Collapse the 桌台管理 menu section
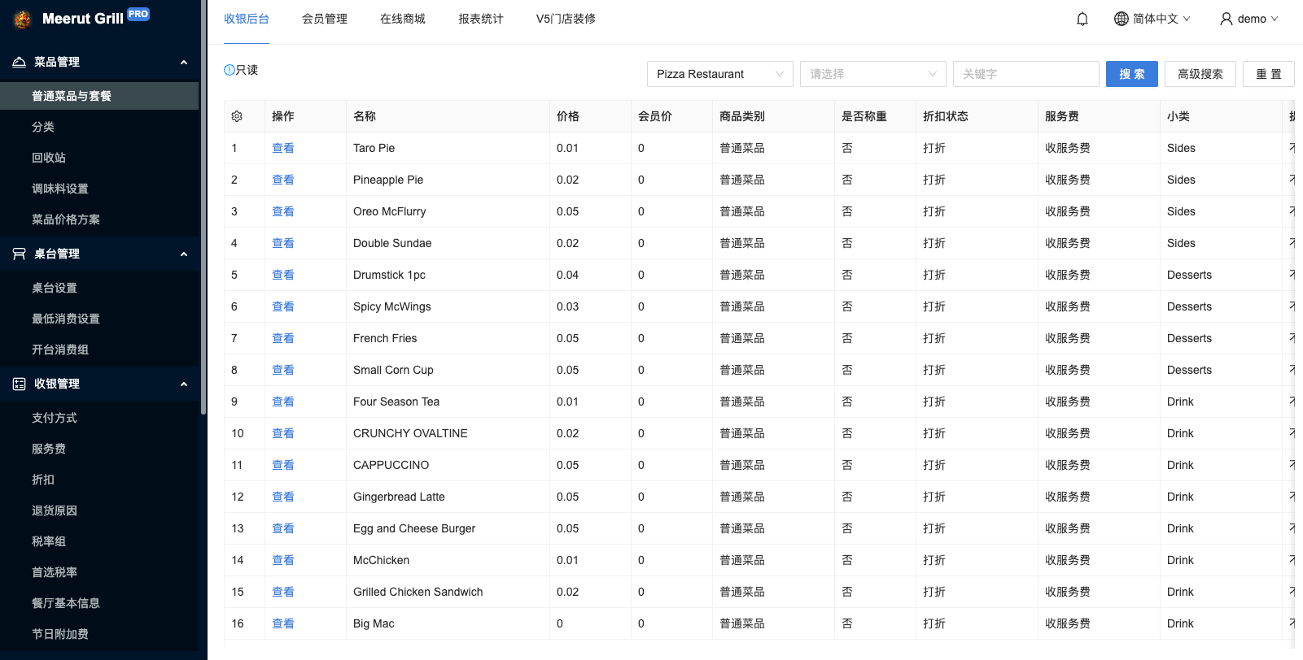 [184, 254]
